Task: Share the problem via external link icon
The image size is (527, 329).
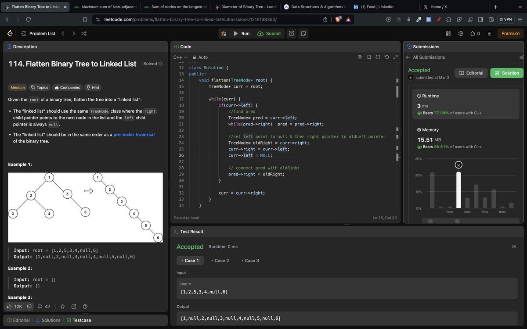Action: pyautogui.click(x=74, y=306)
